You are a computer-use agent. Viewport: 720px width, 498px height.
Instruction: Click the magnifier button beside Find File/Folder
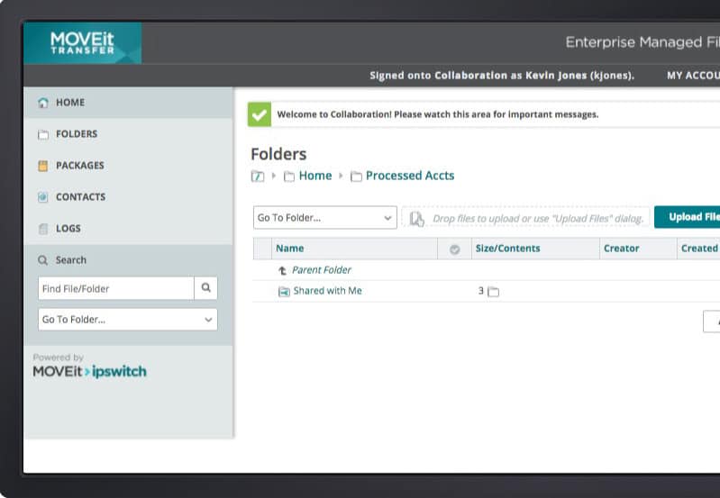(x=205, y=288)
